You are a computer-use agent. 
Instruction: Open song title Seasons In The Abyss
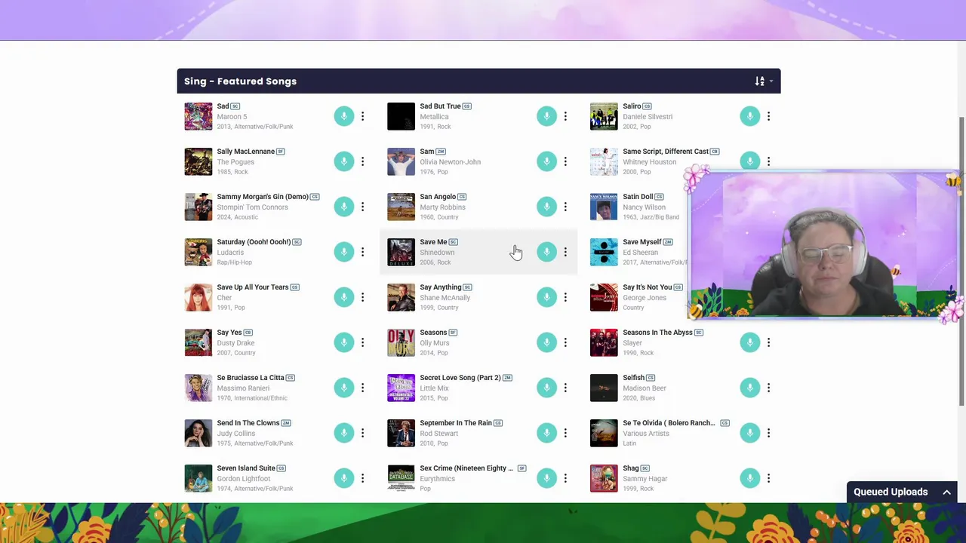click(657, 333)
